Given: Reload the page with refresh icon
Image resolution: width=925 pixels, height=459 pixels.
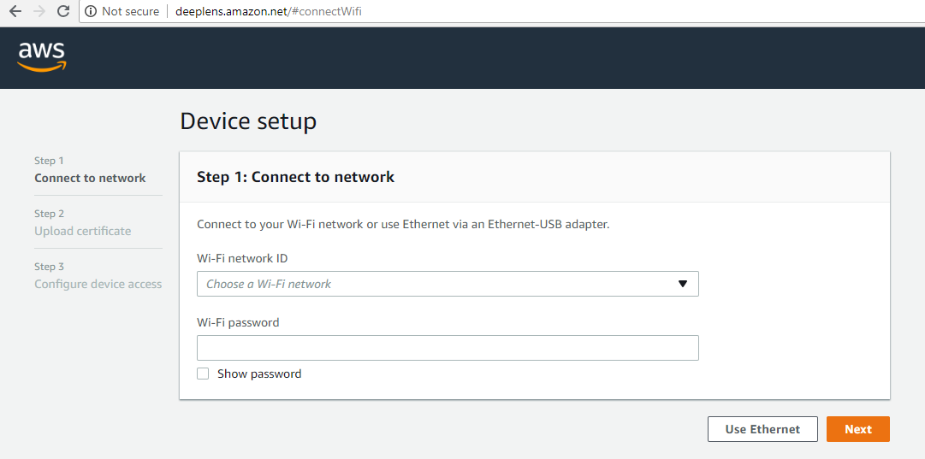Looking at the screenshot, I should point(62,11).
